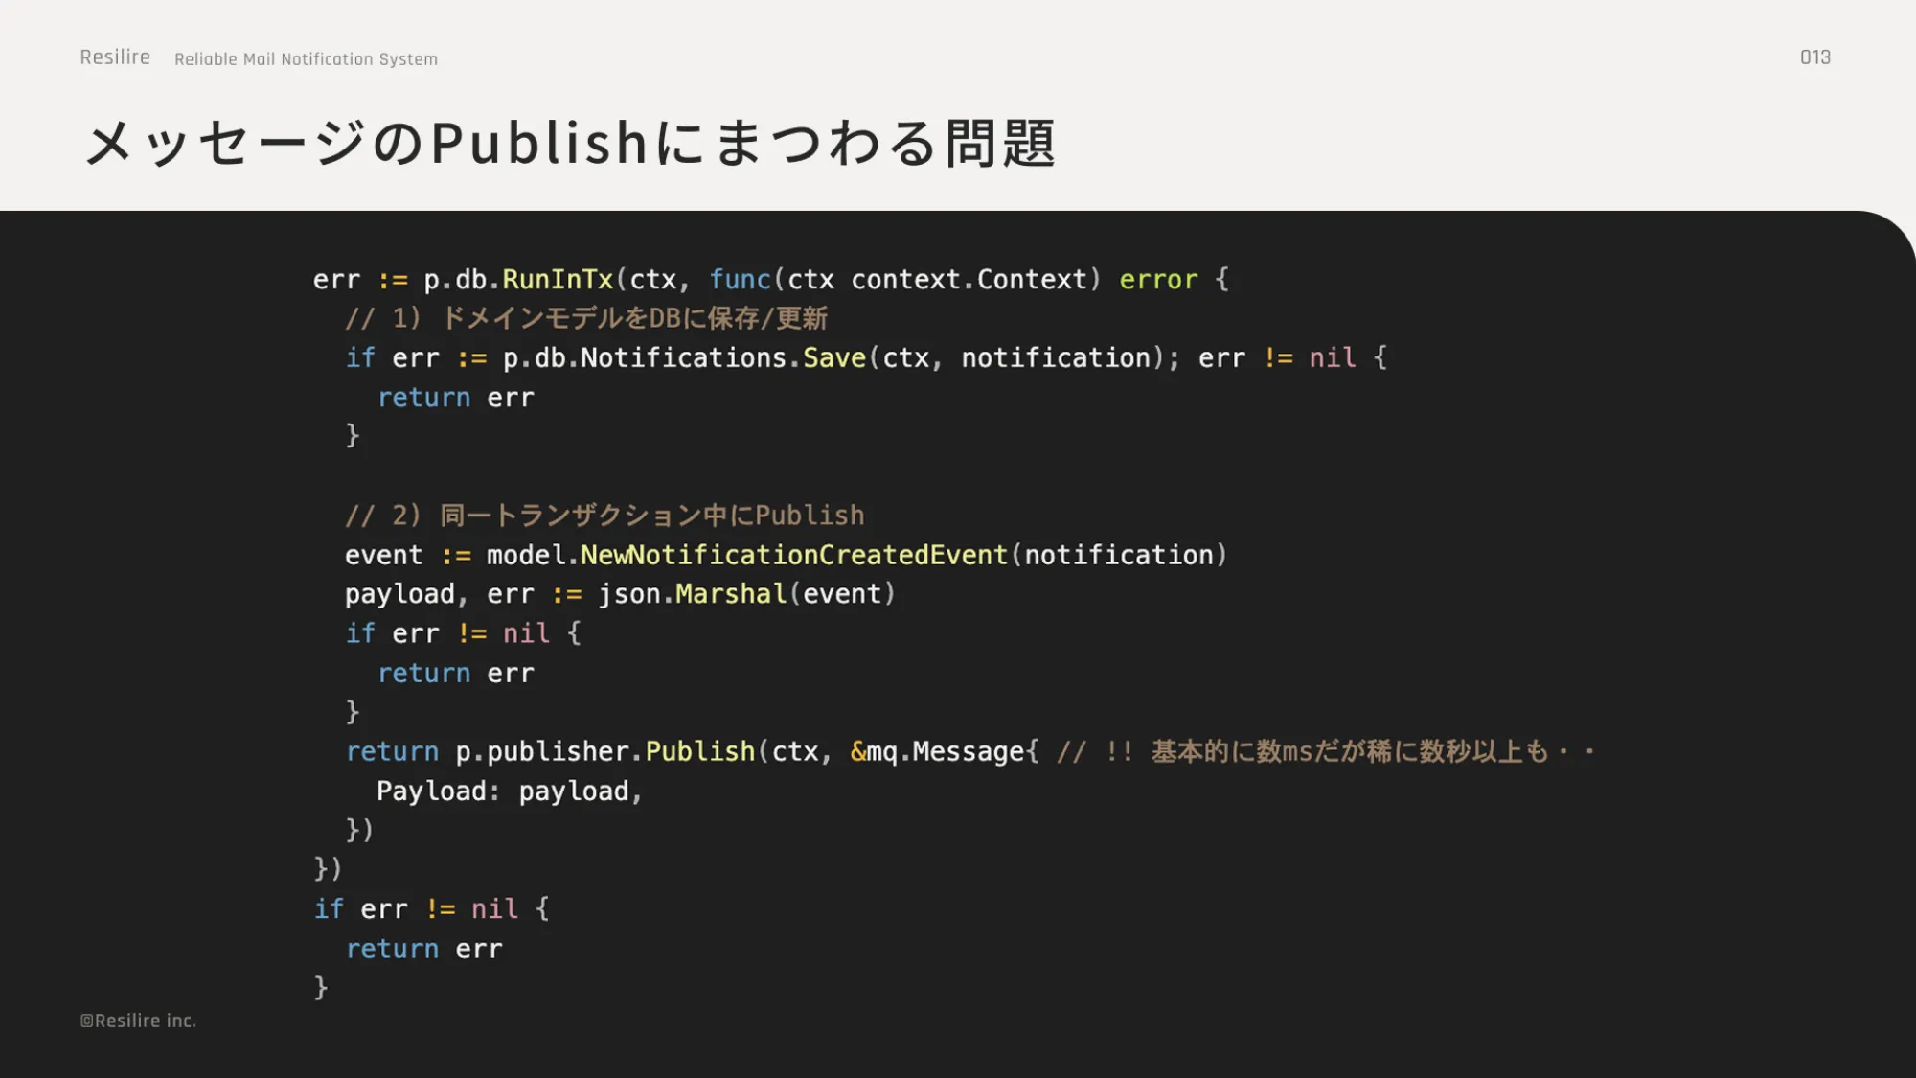Click RunInTx in the first code line
Viewport: 1916px width, 1078px height.
pyautogui.click(x=558, y=280)
